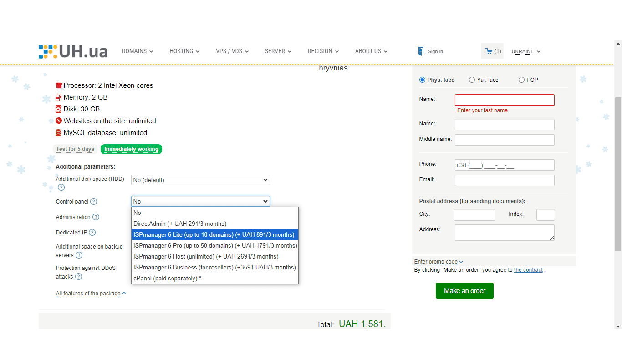Click Enter your last name error text
622x349 pixels.
click(482, 110)
